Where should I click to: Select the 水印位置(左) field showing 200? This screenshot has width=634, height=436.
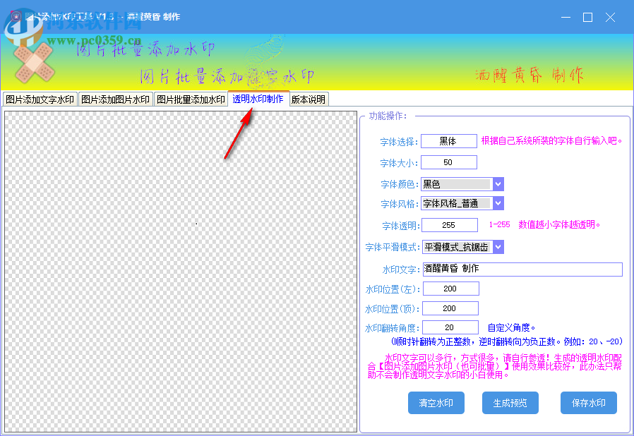tap(450, 288)
